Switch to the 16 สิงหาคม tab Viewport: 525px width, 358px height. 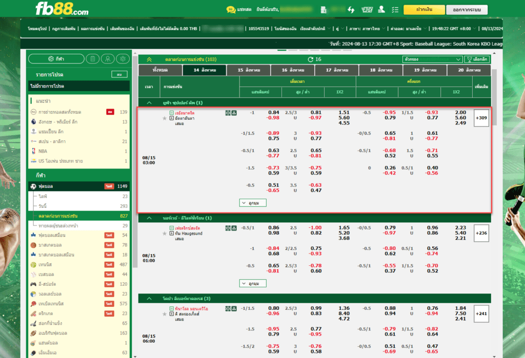coord(293,70)
